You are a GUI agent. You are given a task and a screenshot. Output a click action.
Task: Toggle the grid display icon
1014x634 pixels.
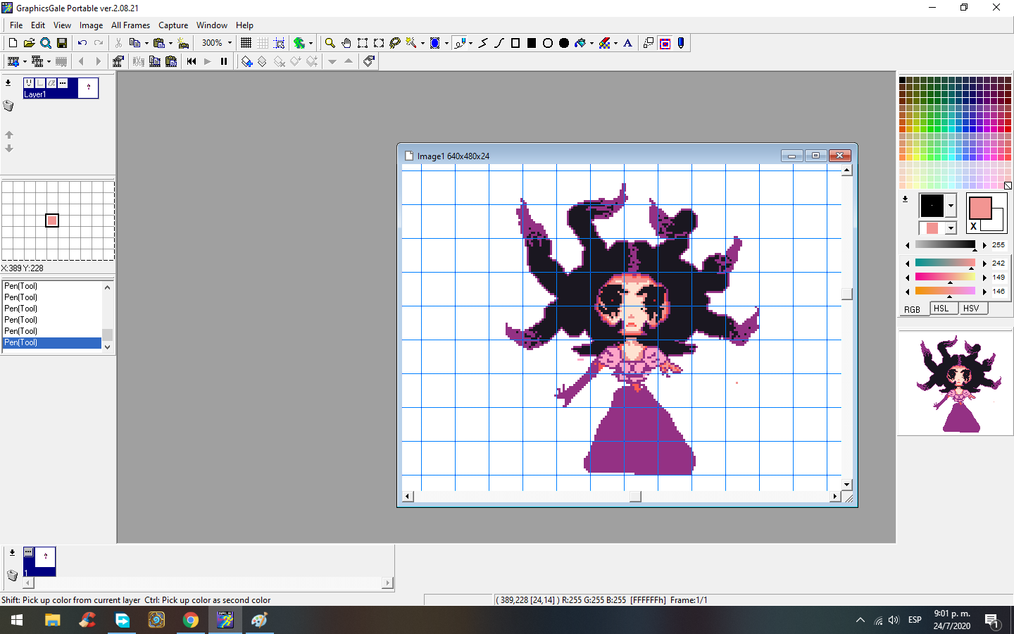pyautogui.click(x=246, y=43)
